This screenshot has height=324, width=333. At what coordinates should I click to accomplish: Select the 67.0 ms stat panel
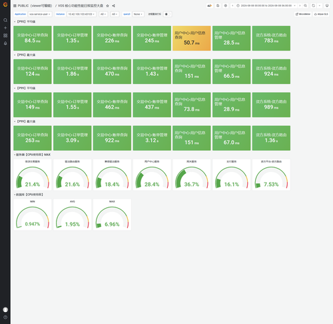[x=232, y=138]
